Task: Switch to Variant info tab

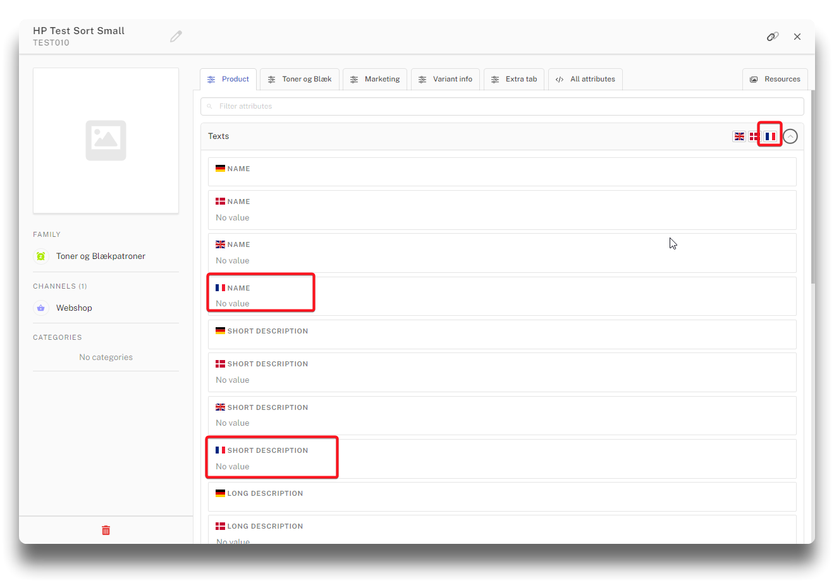Action: pyautogui.click(x=446, y=79)
